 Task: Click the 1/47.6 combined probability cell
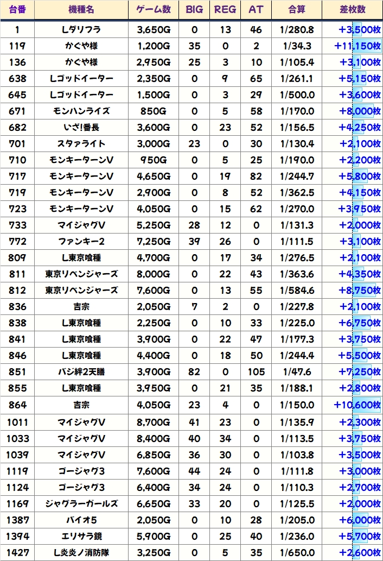297,372
